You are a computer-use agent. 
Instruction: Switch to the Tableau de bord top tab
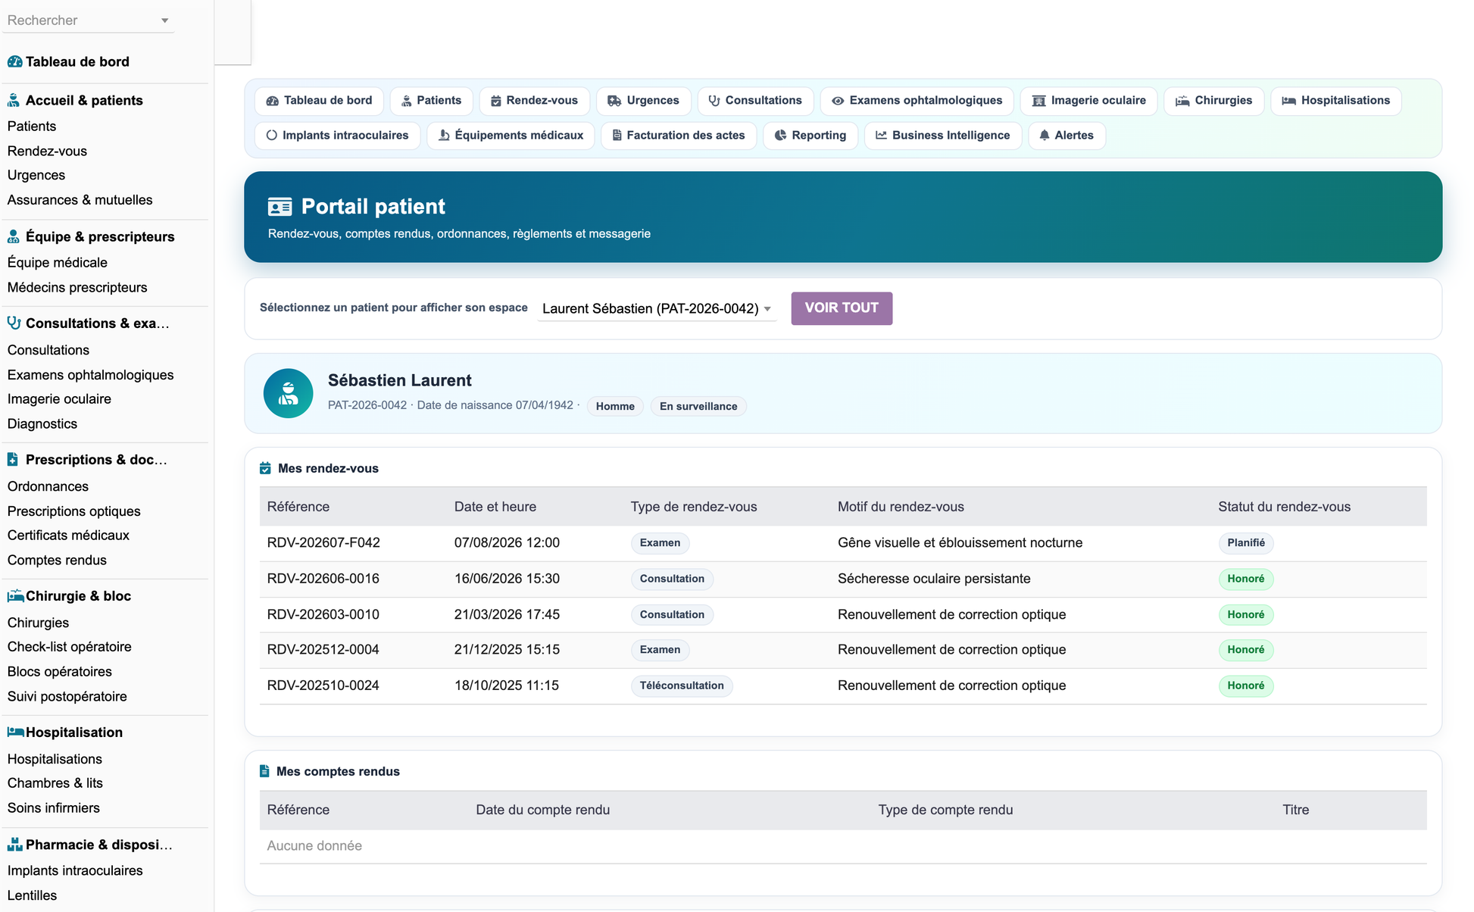coord(319,101)
